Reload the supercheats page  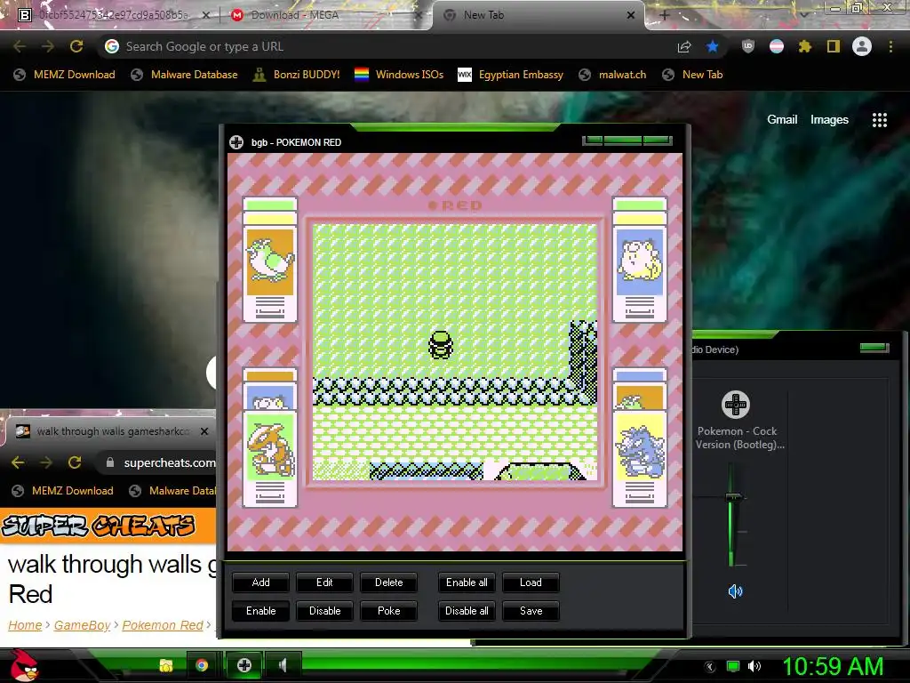(x=75, y=462)
